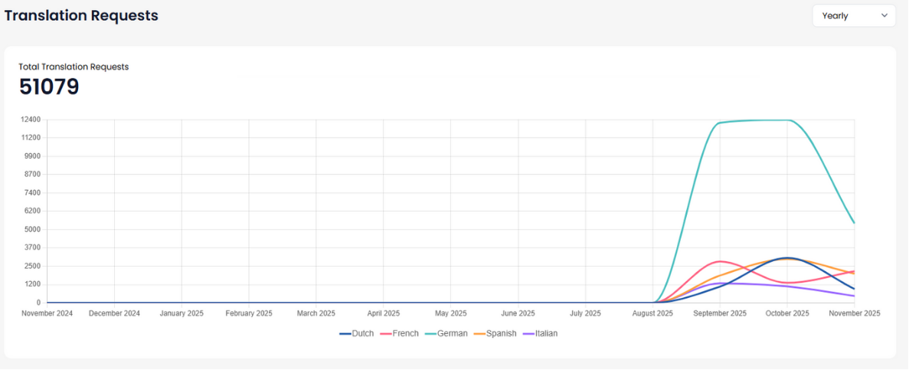The width and height of the screenshot is (909, 370).
Task: Click the November 2025 axis label
Action: [x=854, y=313]
